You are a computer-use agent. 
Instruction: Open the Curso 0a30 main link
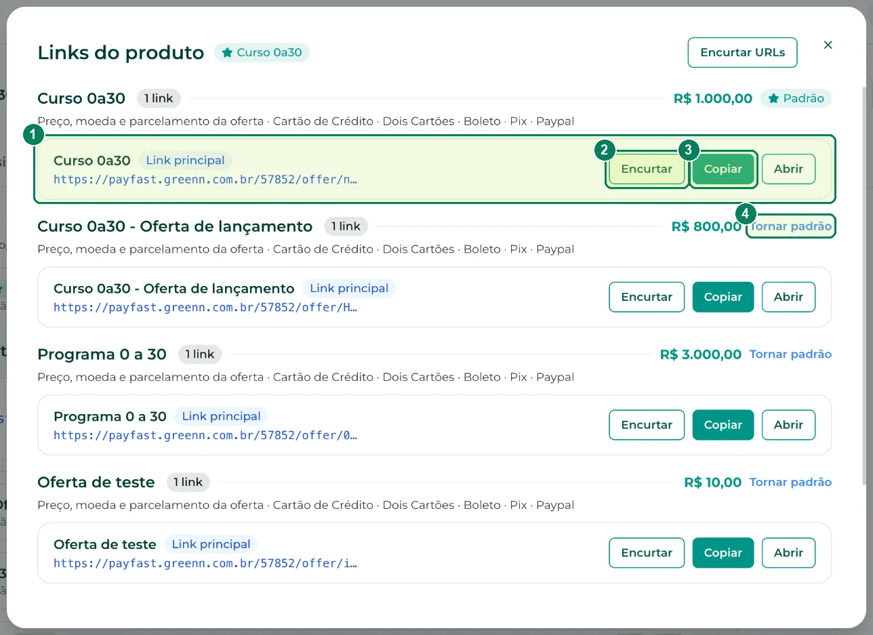tap(788, 169)
